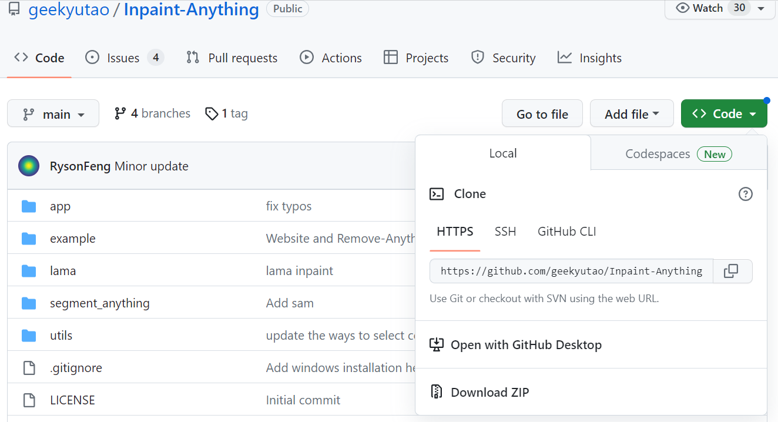The width and height of the screenshot is (778, 422).
Task: Open the LICENSE file
Action: click(x=72, y=400)
